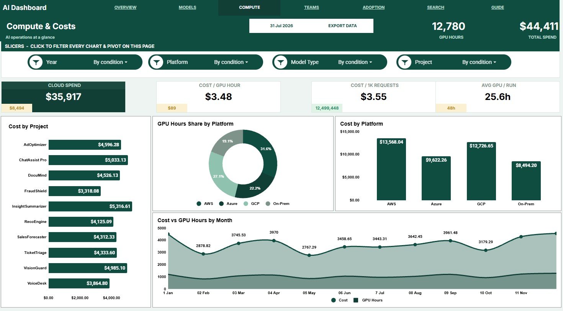Click the Model Type slicer filter icon
Viewport: 563px width, 311px height.
point(280,62)
